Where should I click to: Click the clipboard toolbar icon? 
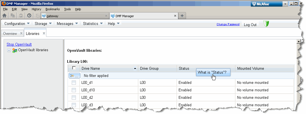pos(21,16)
